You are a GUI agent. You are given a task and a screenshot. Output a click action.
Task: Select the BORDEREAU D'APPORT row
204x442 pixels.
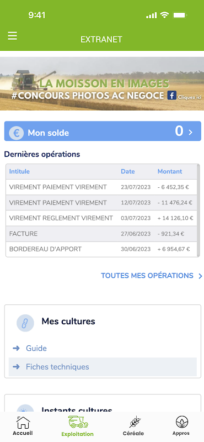click(x=101, y=249)
